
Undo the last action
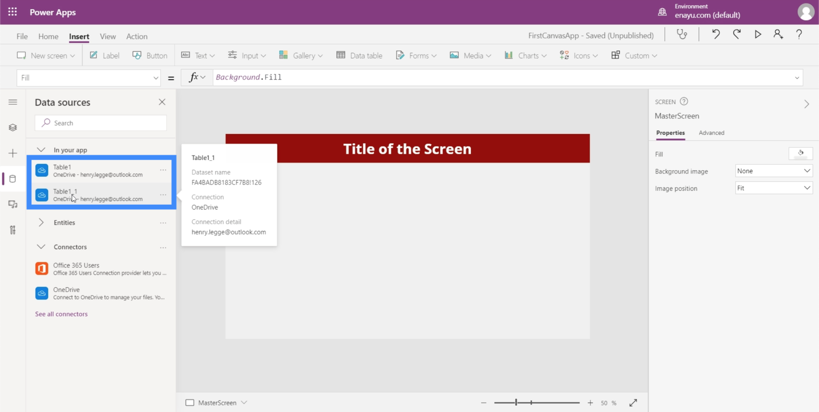(x=716, y=34)
